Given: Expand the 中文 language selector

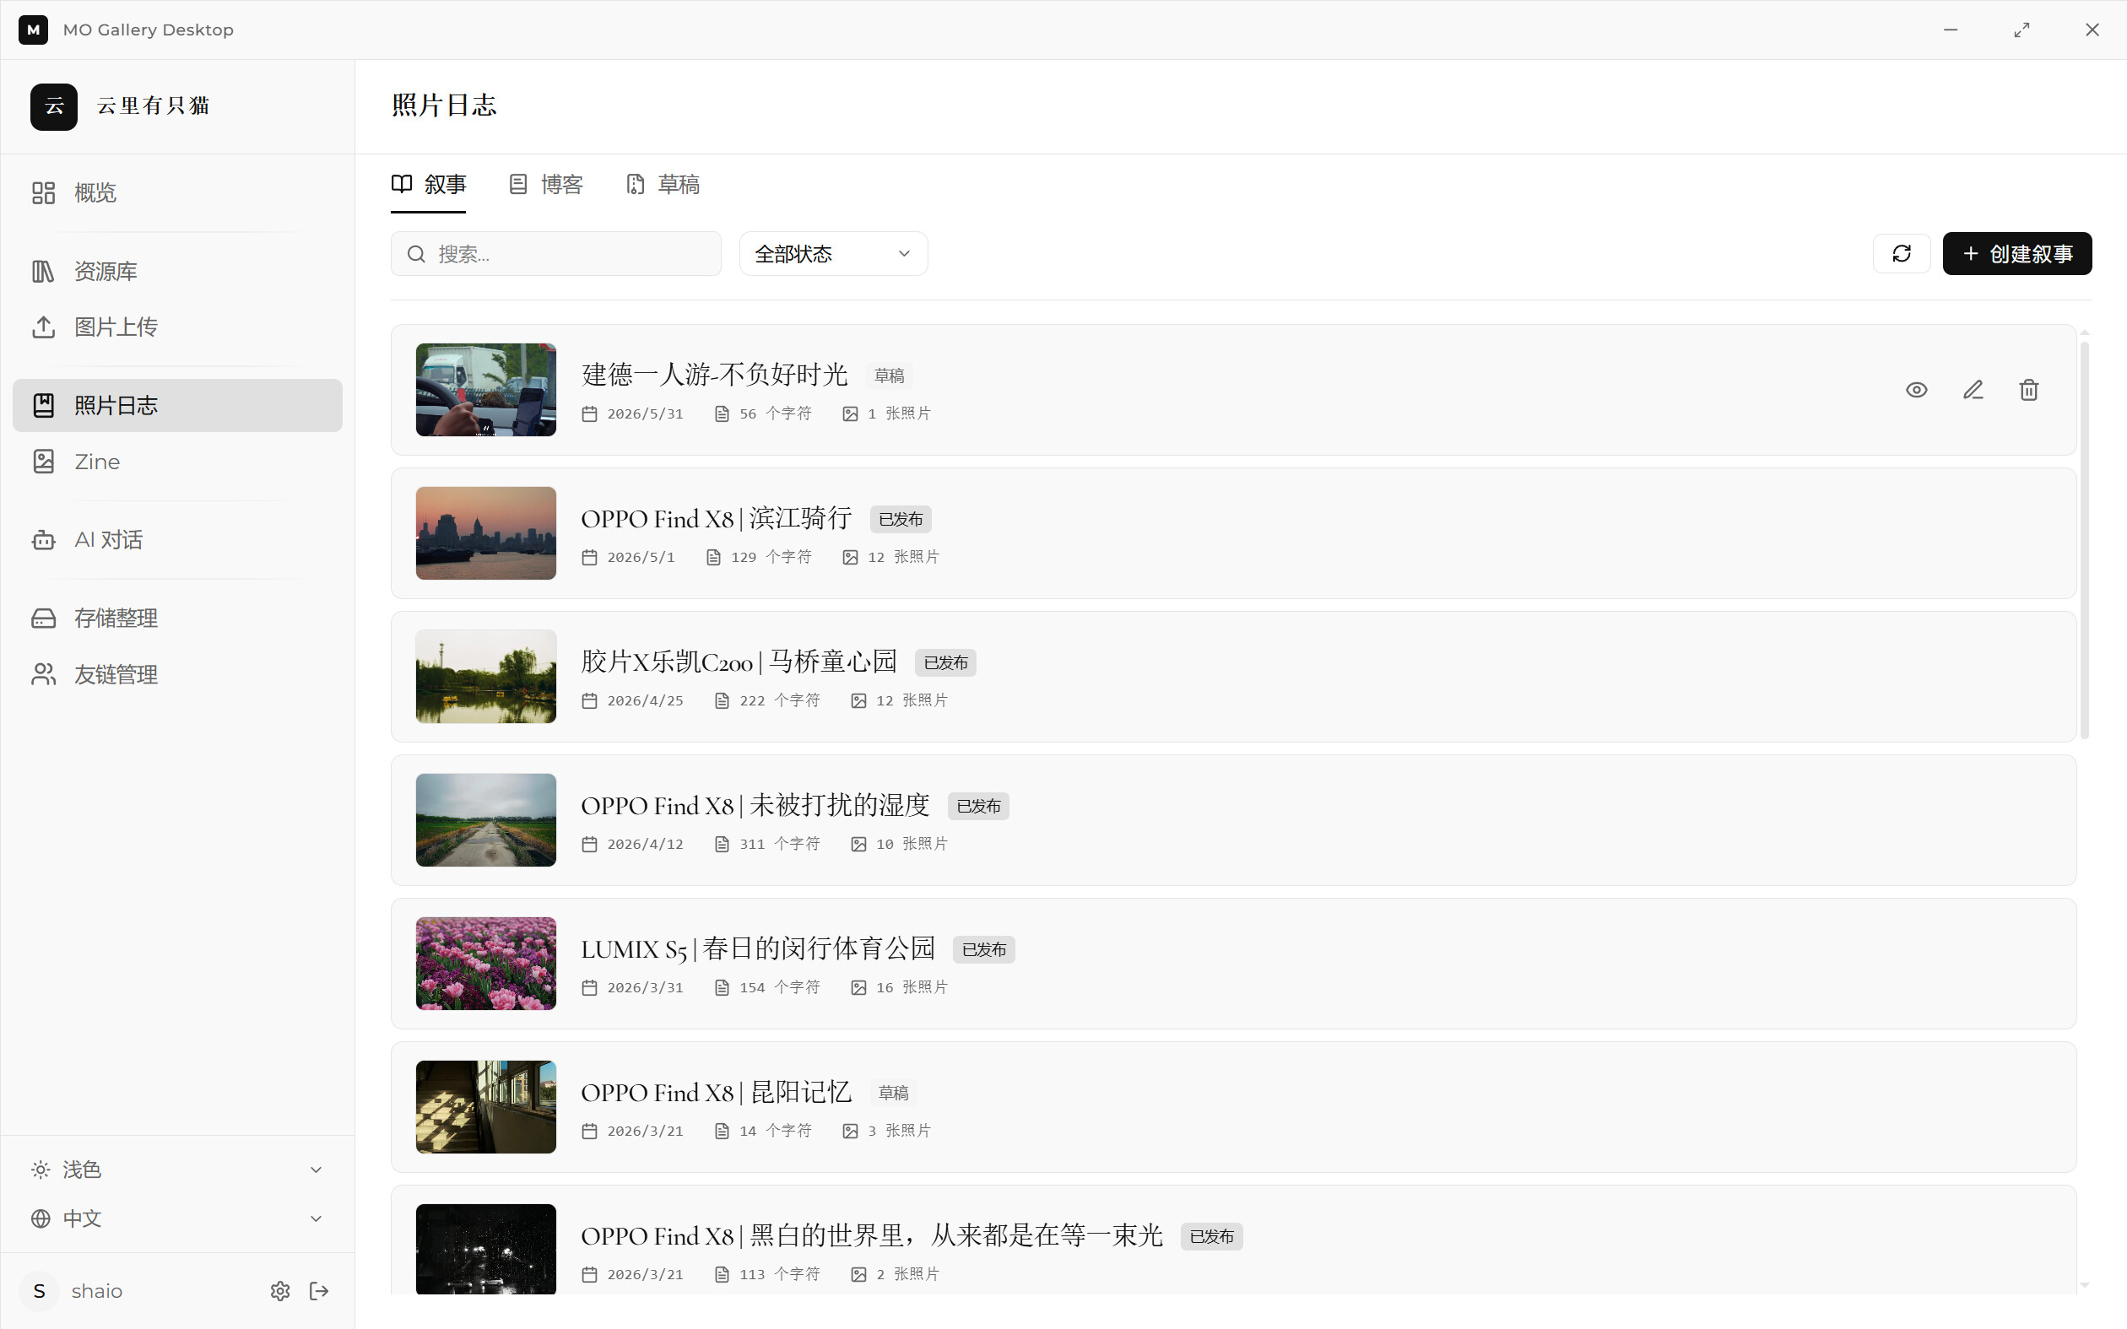Looking at the screenshot, I should (177, 1218).
